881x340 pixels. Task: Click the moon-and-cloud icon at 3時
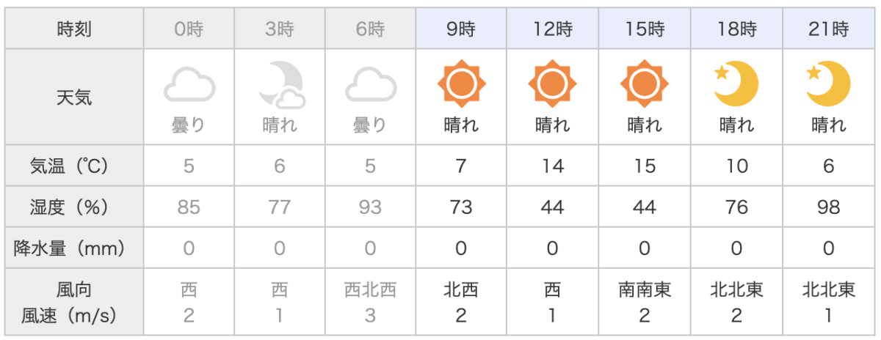click(280, 85)
